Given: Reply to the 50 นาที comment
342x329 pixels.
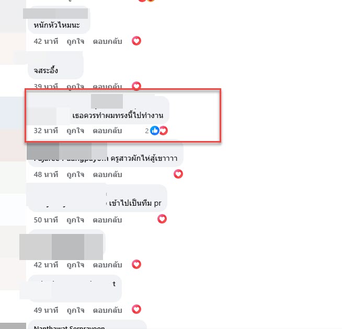Looking at the screenshot, I should 107,220.
